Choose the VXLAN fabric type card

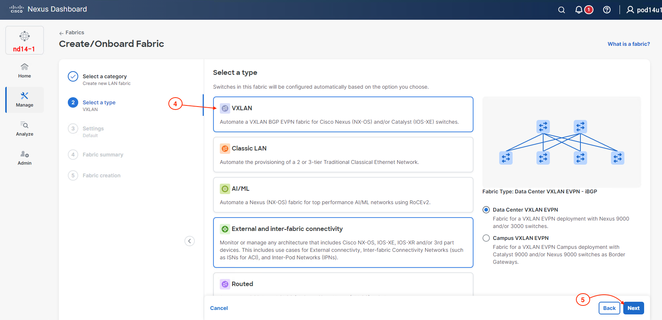[343, 114]
